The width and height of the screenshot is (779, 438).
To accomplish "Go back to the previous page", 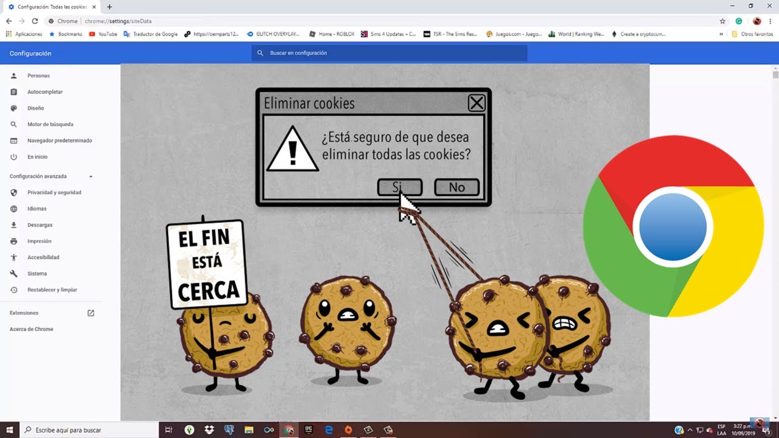I will [9, 21].
